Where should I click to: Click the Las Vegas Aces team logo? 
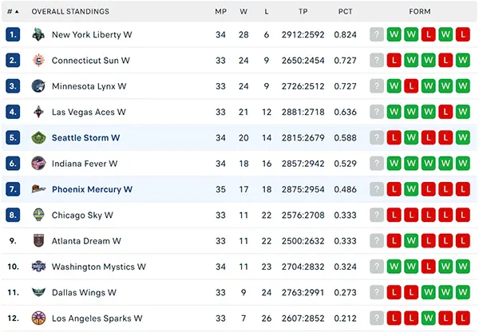[x=38, y=112]
